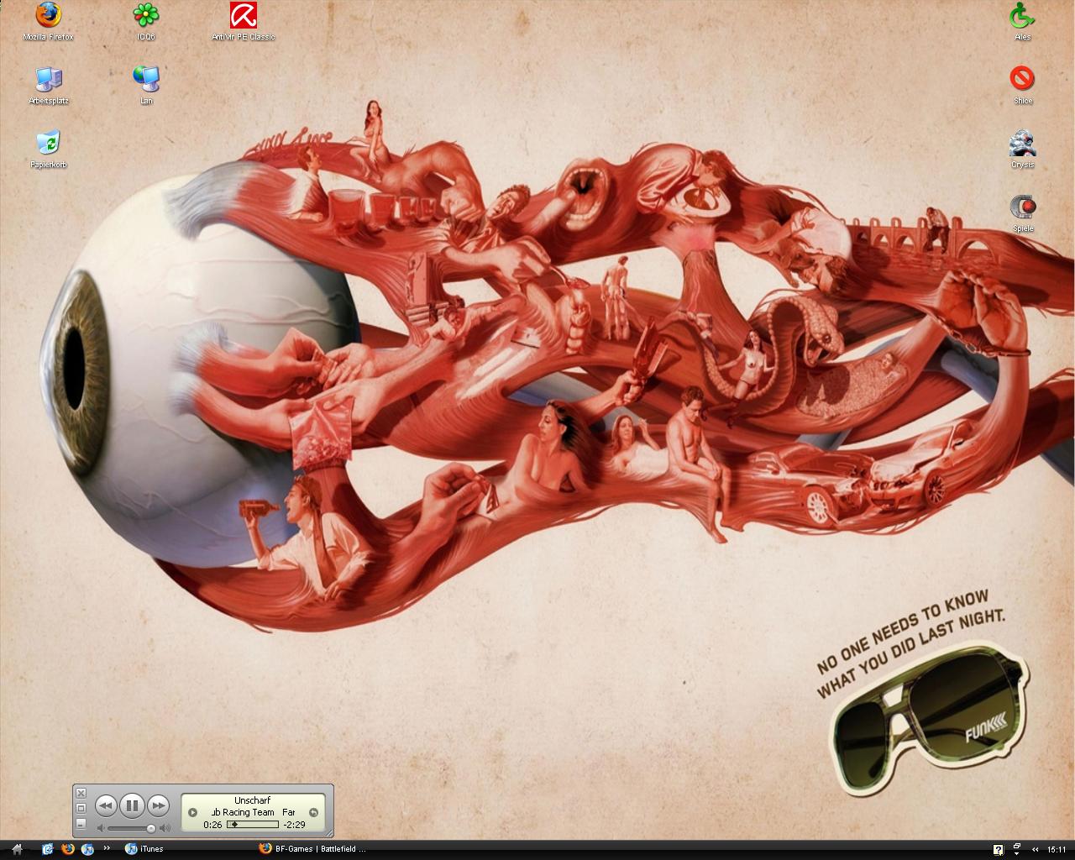Viewport: 1075px width, 860px height.
Task: Select the AntiVir PE Classic desktop icon
Action: [244, 22]
